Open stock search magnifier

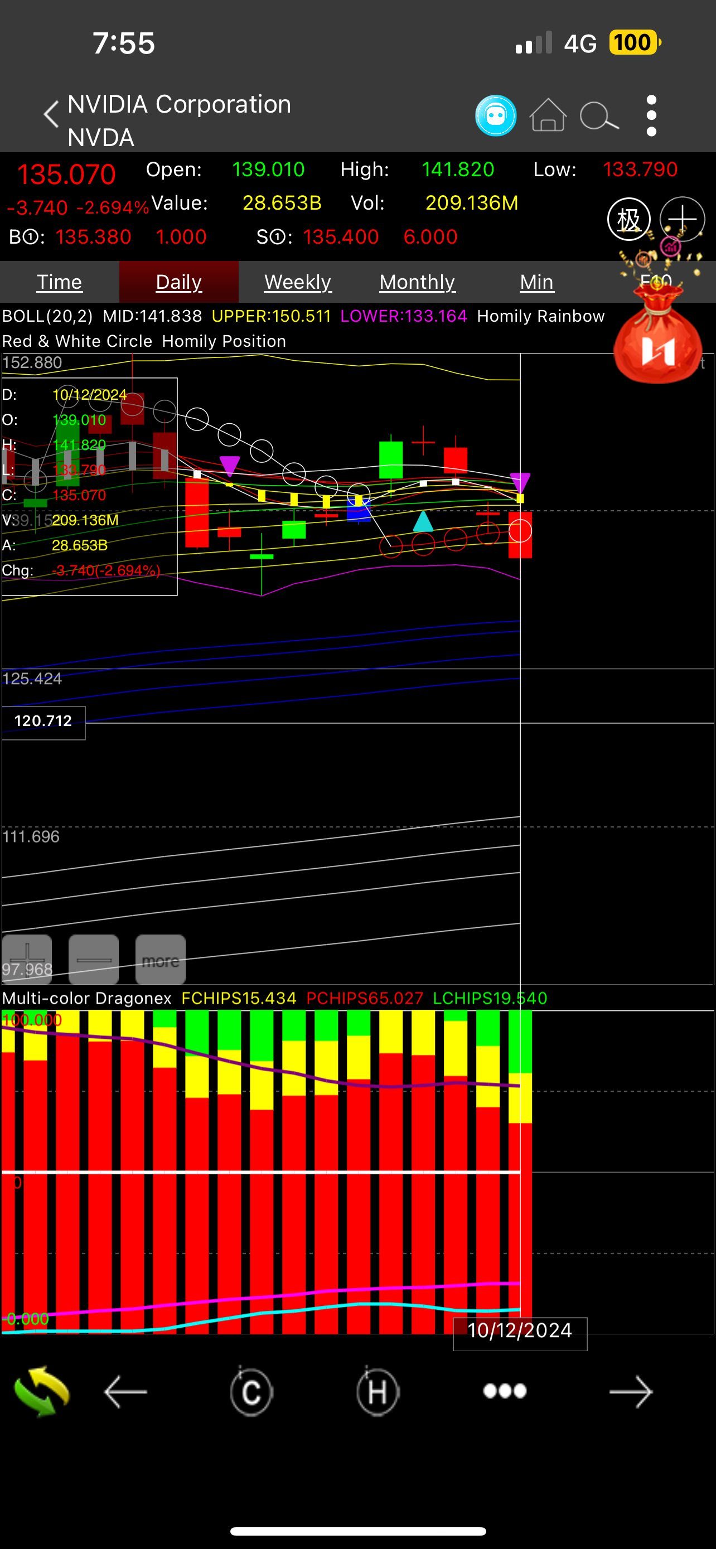(x=599, y=115)
